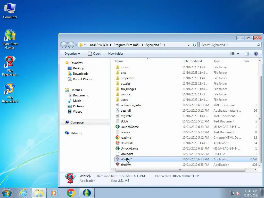Click the refresh button beside address bar
The width and height of the screenshot is (264, 198).
(x=194, y=45)
